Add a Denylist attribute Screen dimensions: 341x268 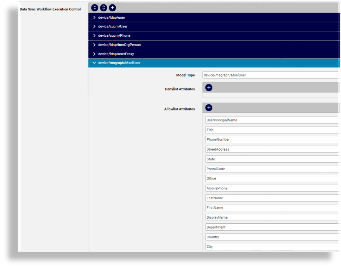point(208,87)
